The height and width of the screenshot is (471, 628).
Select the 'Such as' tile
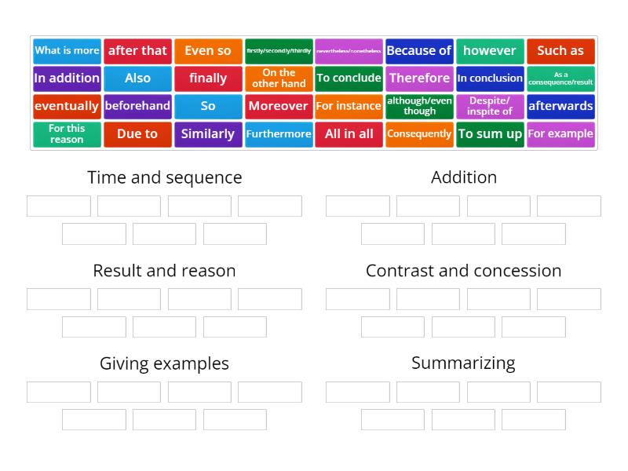point(560,50)
